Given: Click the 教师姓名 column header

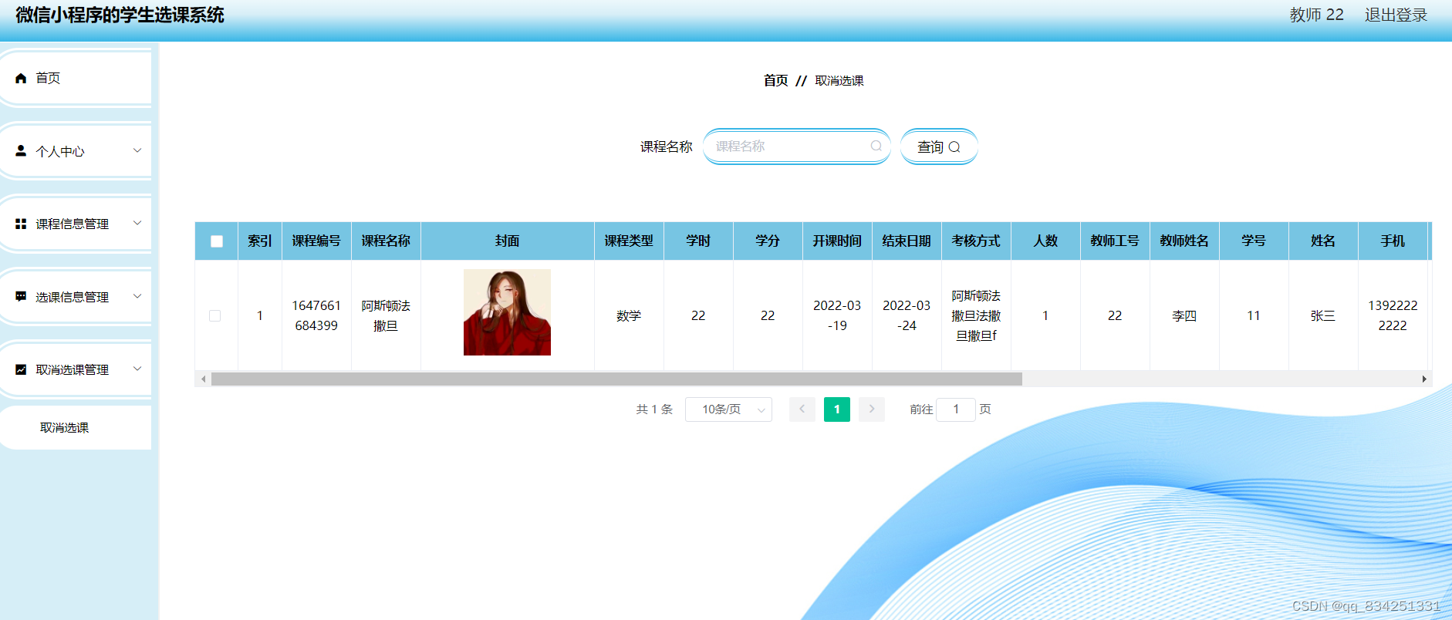Looking at the screenshot, I should (x=1184, y=241).
